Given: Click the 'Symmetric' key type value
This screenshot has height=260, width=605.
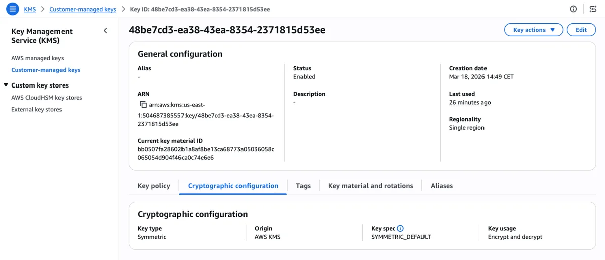Looking at the screenshot, I should pos(152,237).
